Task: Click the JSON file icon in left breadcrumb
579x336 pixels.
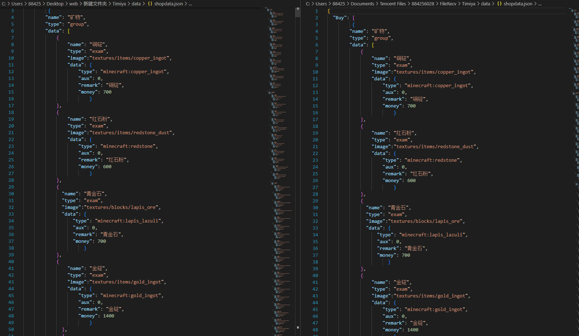Action: coord(150,4)
